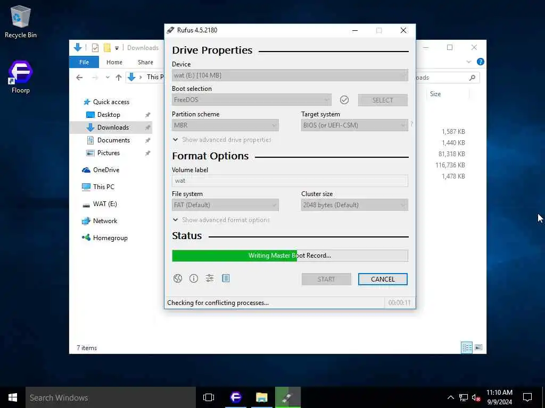Switch to Rufus taskbar icon
This screenshot has width=545, height=408.
[x=288, y=397]
